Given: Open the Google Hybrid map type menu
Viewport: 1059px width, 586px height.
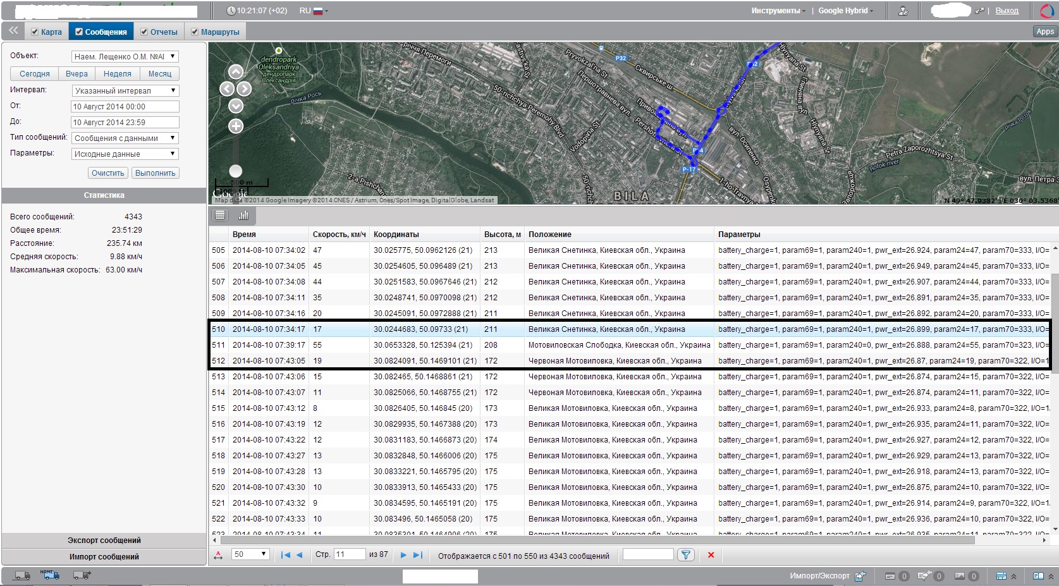Looking at the screenshot, I should (845, 11).
